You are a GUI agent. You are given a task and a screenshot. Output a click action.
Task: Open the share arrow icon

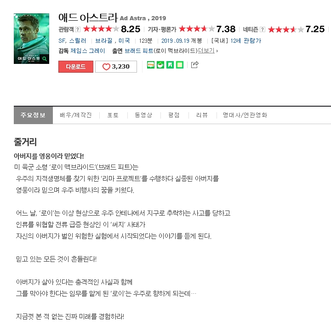click(194, 65)
